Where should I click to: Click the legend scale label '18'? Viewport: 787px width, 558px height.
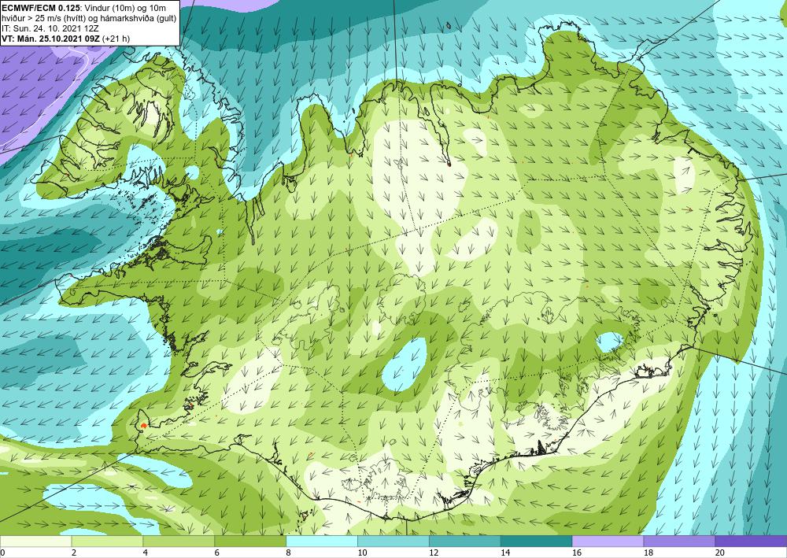tap(648, 552)
